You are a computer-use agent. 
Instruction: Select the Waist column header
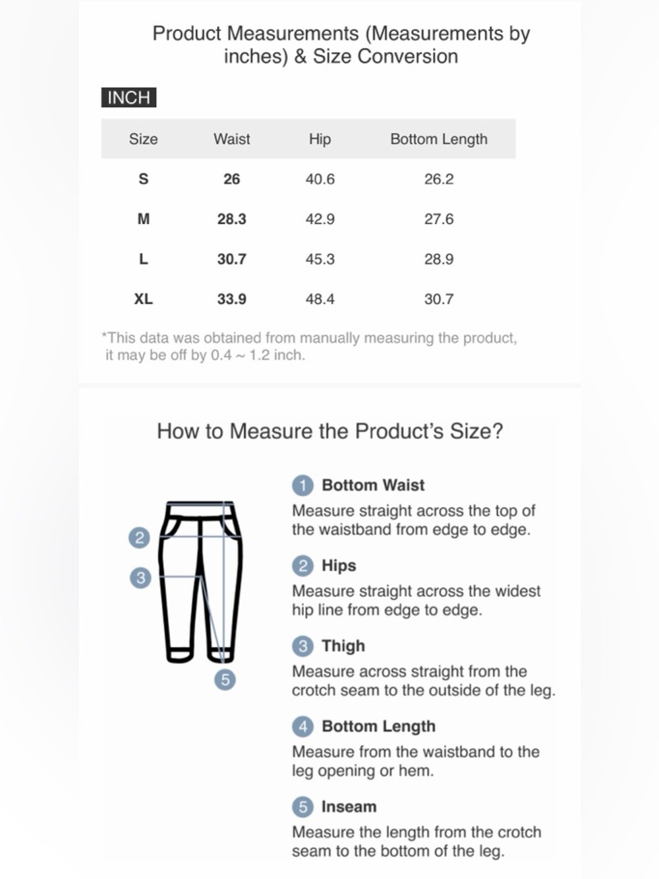coord(232,139)
